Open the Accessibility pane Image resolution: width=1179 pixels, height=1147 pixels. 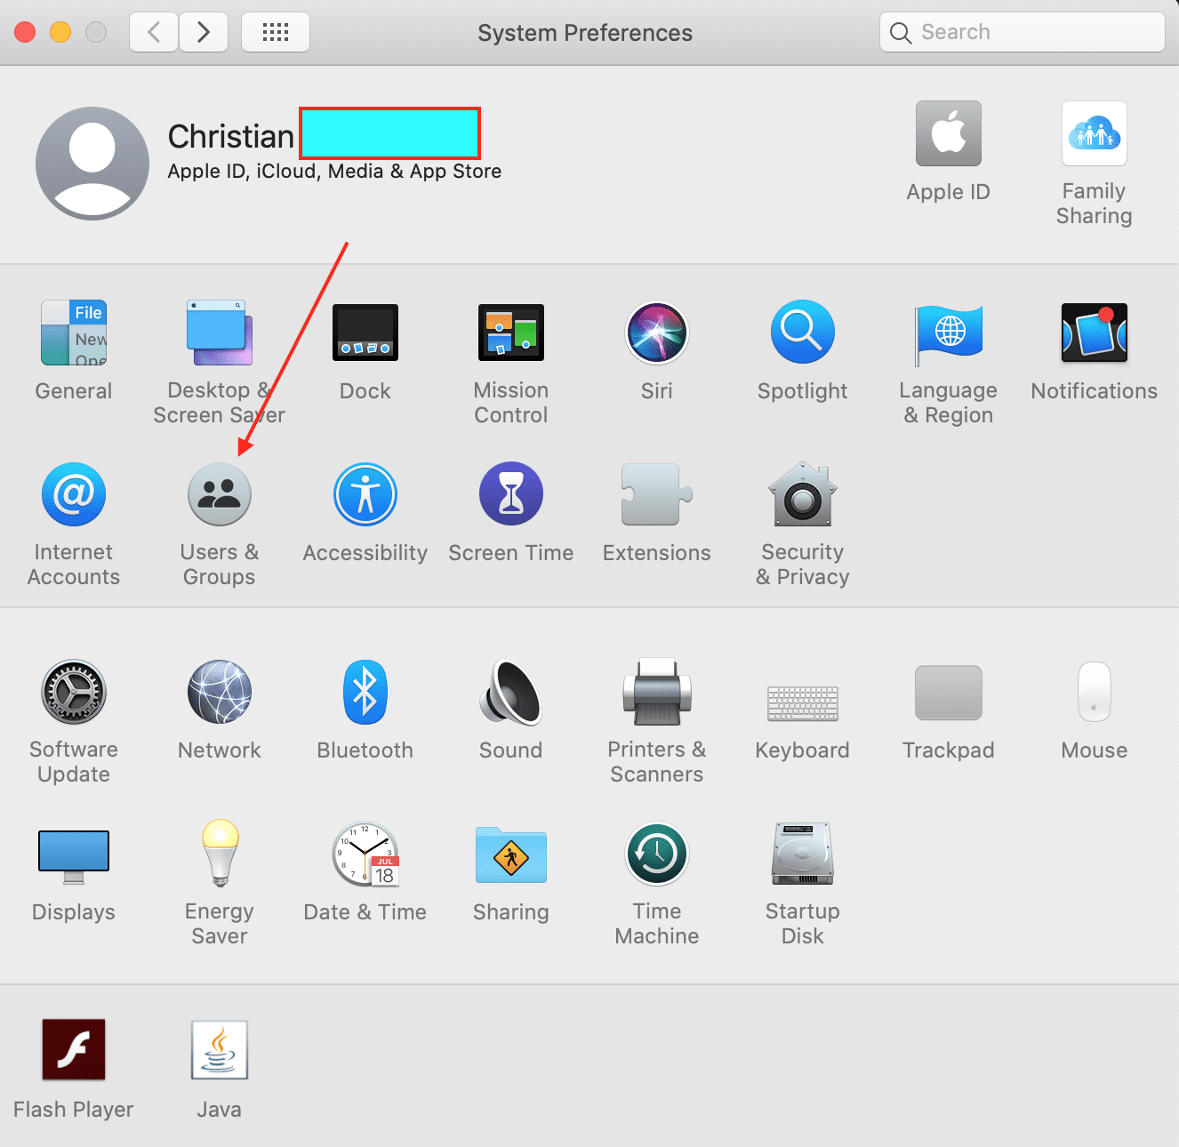pos(365,495)
